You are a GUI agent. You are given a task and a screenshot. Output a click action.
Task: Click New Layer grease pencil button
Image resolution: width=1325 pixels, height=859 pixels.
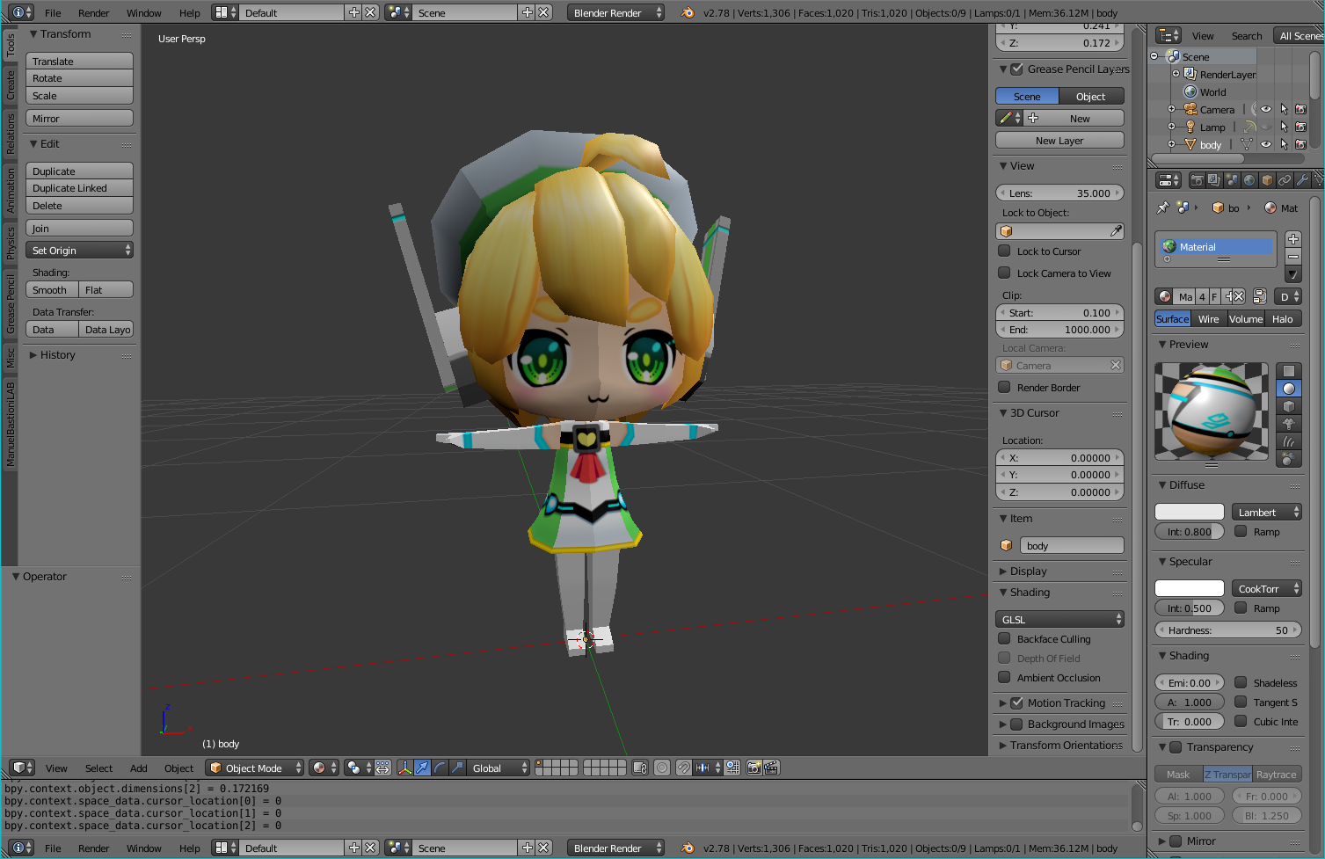pos(1059,141)
